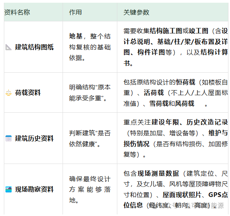
Task: Click the landscape photo icon beside 现场勘察资料
Action: [x=9, y=189]
